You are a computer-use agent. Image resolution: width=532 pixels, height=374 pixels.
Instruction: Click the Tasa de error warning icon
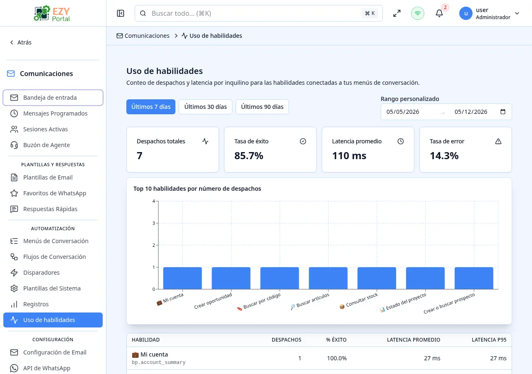(498, 141)
